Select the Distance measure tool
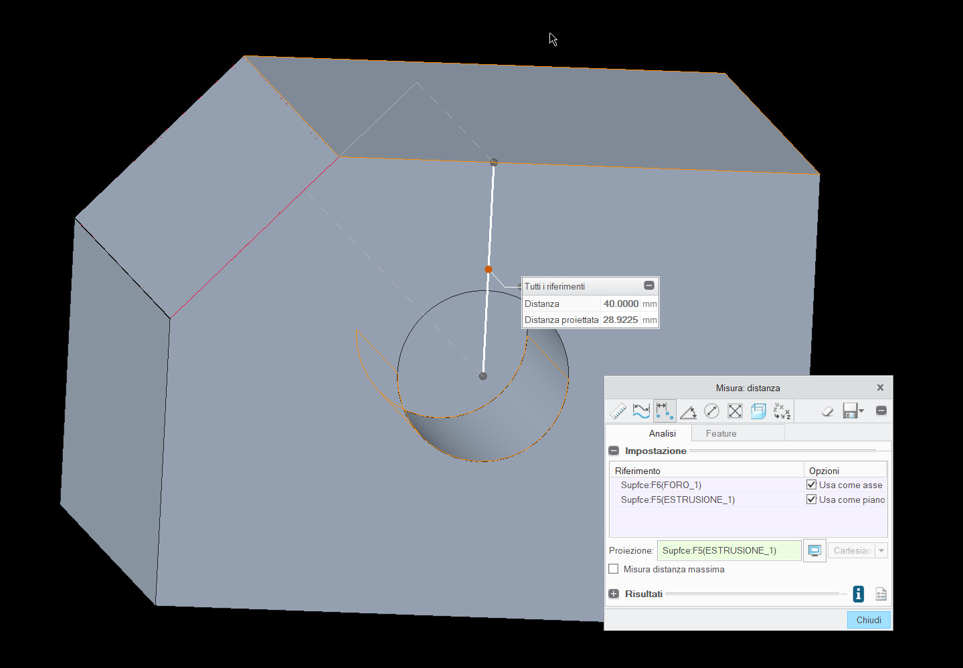 [665, 411]
